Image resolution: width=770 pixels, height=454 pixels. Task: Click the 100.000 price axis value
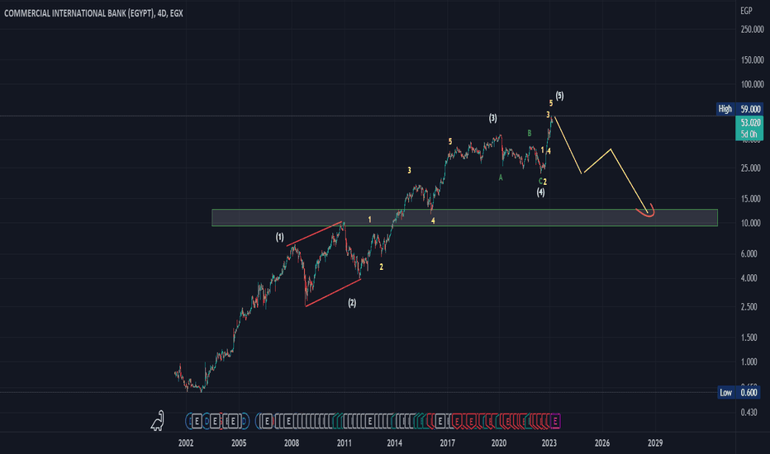(752, 84)
